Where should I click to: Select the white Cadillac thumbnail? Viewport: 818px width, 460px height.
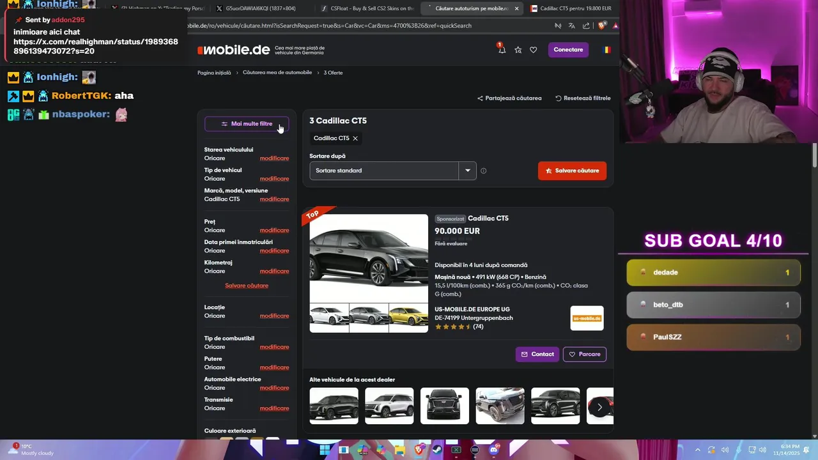tap(329, 318)
